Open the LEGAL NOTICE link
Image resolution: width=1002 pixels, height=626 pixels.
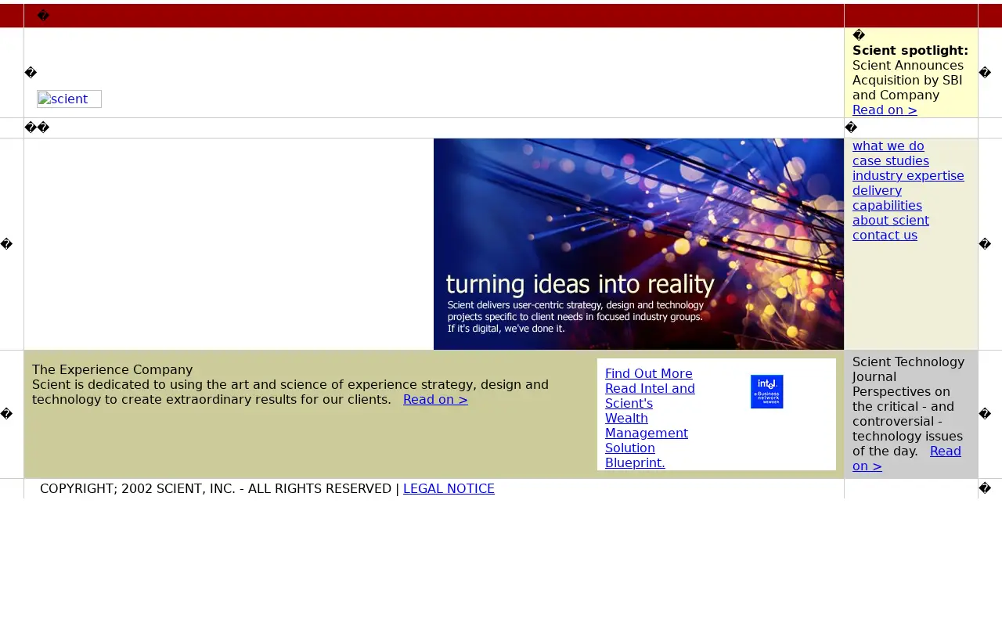coord(449,489)
